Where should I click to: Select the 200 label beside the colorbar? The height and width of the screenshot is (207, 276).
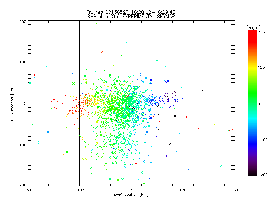tap(261, 32)
